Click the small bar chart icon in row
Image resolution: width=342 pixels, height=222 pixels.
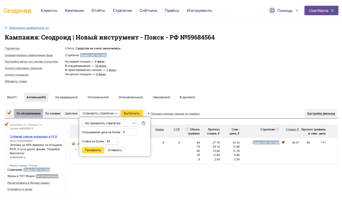click(76, 149)
